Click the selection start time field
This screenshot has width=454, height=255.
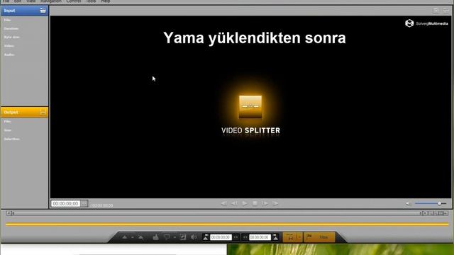pyautogui.click(x=221, y=237)
